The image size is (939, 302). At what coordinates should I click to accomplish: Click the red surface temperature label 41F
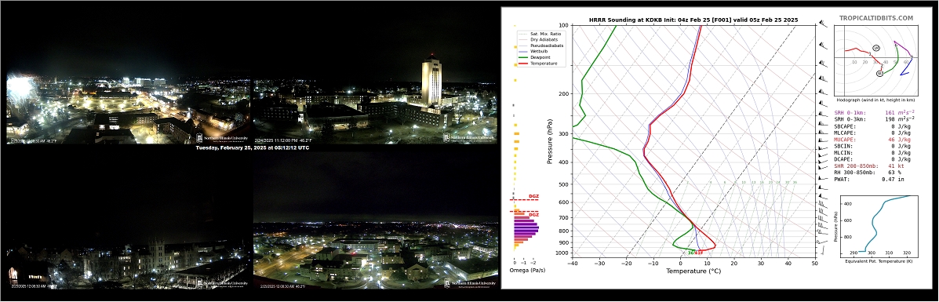pyautogui.click(x=699, y=253)
